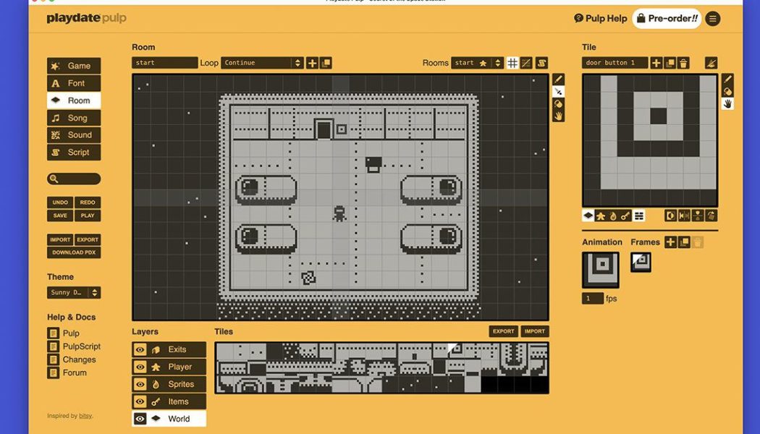Switch to the Font section
This screenshot has height=434, width=760.
tap(73, 82)
